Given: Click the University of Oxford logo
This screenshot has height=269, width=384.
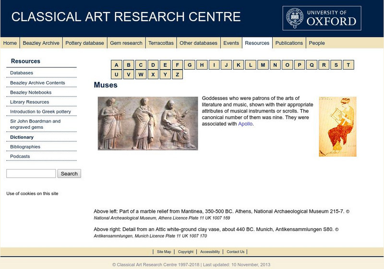Looking at the screenshot, I should pos(322,18).
